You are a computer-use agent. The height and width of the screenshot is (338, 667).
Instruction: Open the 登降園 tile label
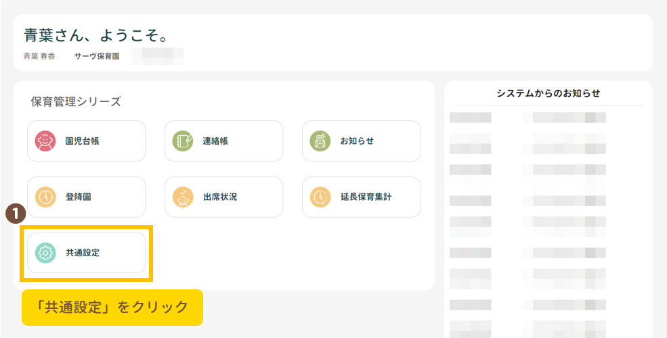[x=78, y=197]
